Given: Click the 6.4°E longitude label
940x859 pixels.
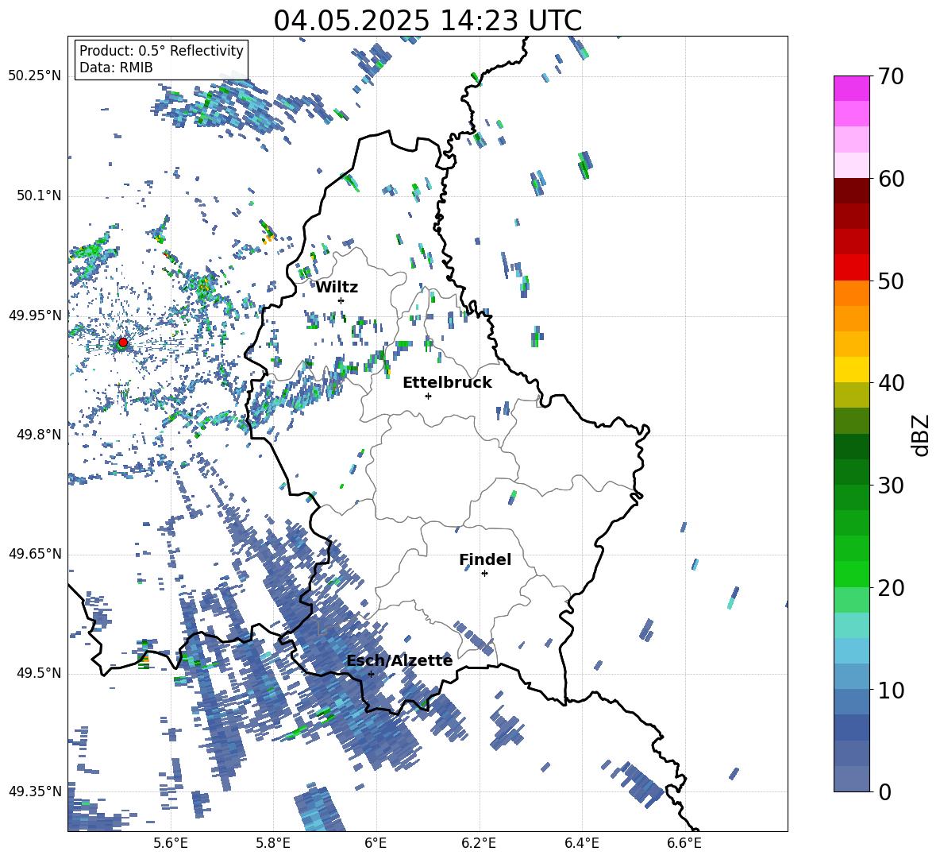Looking at the screenshot, I should (581, 843).
